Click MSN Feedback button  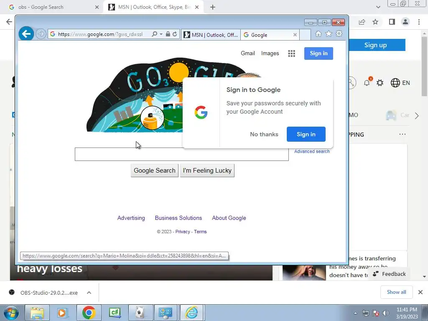(x=389, y=274)
